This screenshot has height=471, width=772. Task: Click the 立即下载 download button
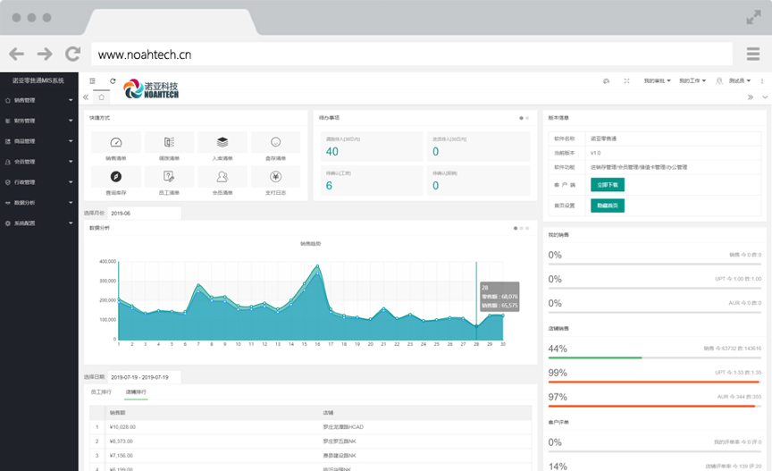tap(608, 184)
